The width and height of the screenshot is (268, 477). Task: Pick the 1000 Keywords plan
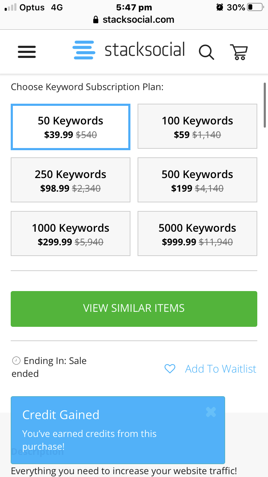[x=70, y=233]
